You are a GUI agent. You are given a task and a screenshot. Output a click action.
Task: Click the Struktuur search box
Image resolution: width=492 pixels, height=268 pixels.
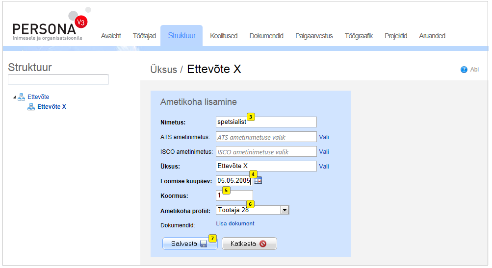tap(58, 80)
